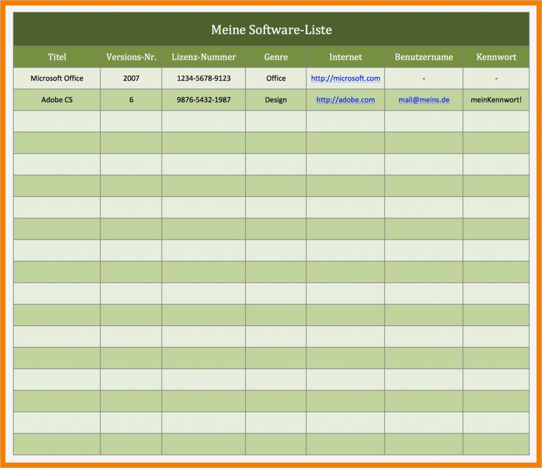Select the Versions-Nr. column header

[131, 57]
